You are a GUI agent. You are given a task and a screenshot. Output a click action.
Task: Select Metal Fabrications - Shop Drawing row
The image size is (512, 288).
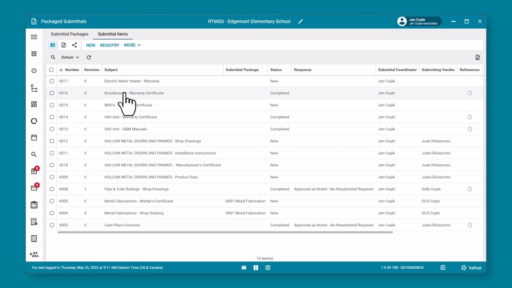[265, 213]
